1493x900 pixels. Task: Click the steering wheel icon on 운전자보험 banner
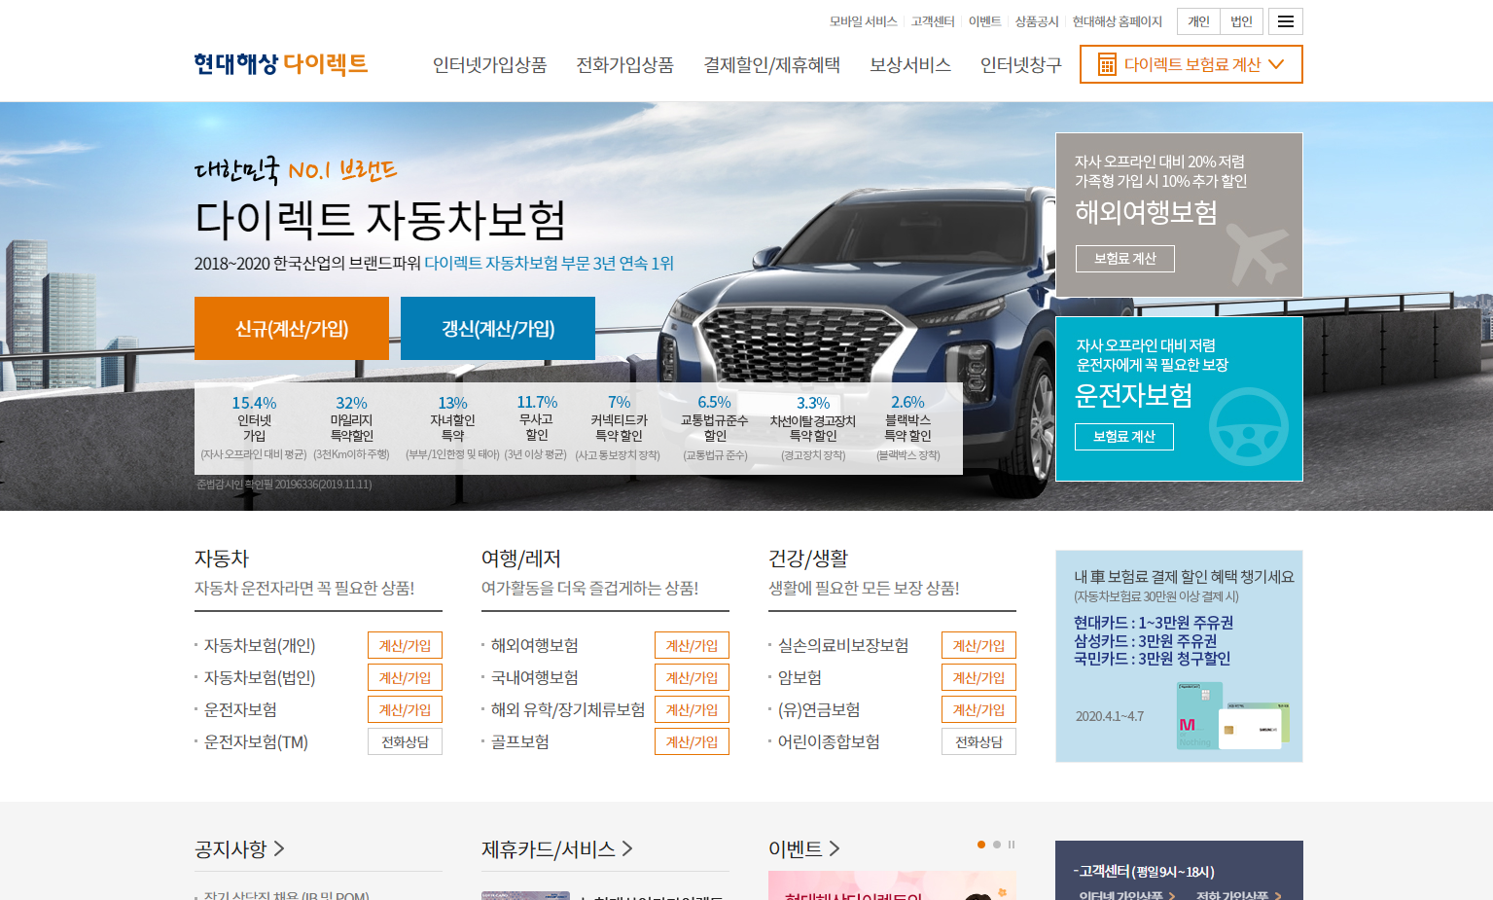[1248, 427]
